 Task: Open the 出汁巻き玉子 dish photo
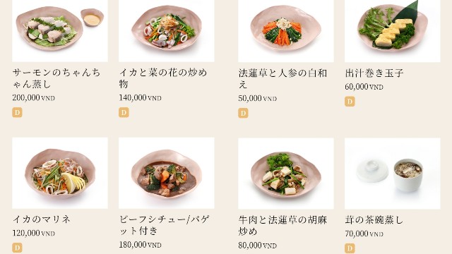(393, 31)
